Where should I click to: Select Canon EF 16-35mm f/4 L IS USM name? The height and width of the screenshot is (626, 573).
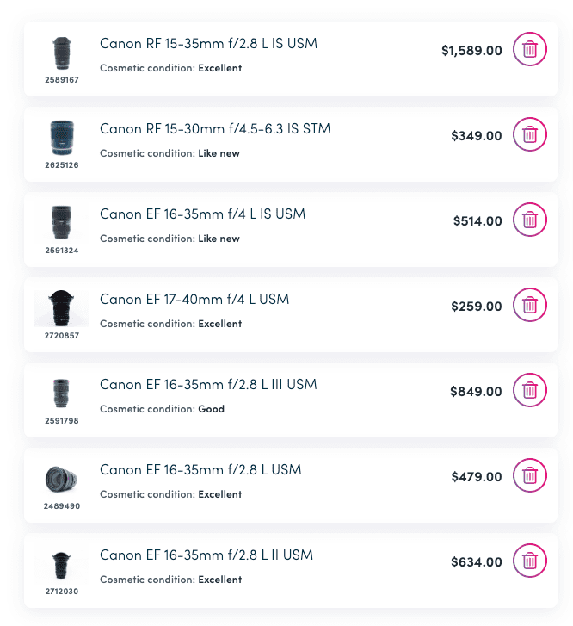click(x=202, y=214)
